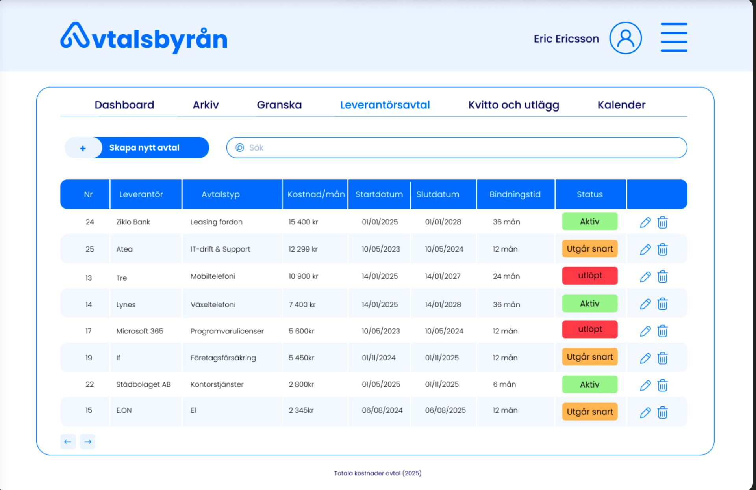Go to previous page arrow
This screenshot has height=490, width=756.
[x=68, y=442]
